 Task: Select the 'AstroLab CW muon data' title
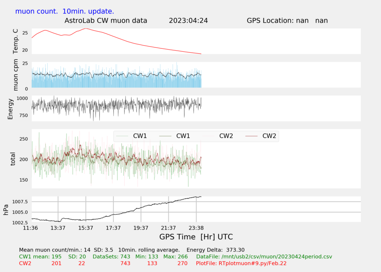click(106, 21)
